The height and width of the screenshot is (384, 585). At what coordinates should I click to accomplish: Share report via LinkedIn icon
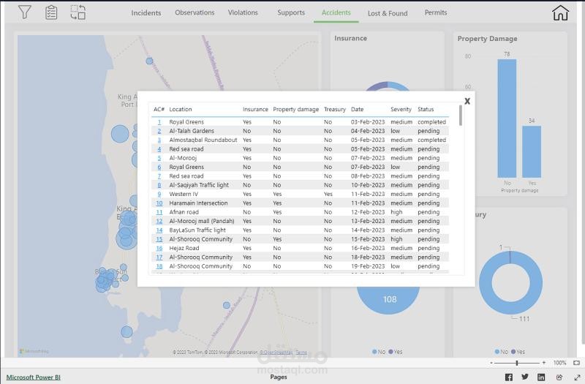(x=541, y=377)
